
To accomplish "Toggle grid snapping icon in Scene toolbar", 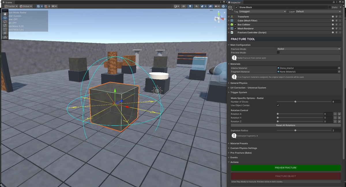I will [38, 6].
